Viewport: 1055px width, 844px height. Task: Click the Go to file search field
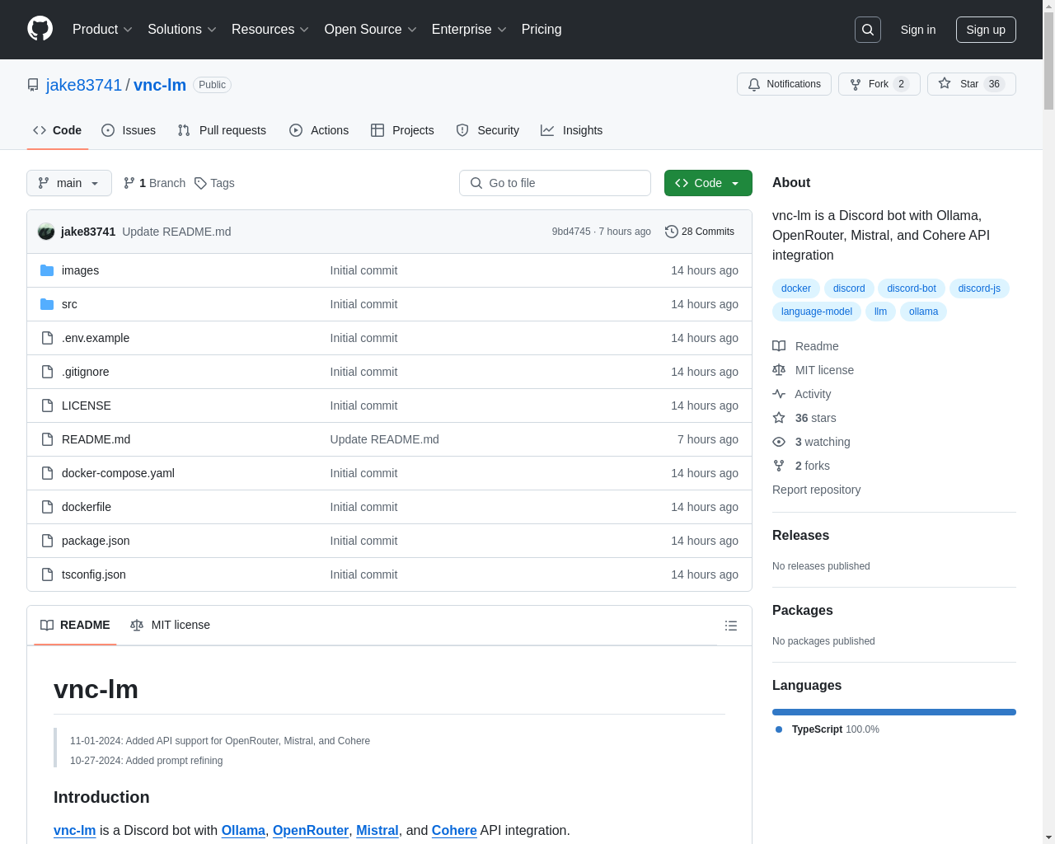coord(555,183)
